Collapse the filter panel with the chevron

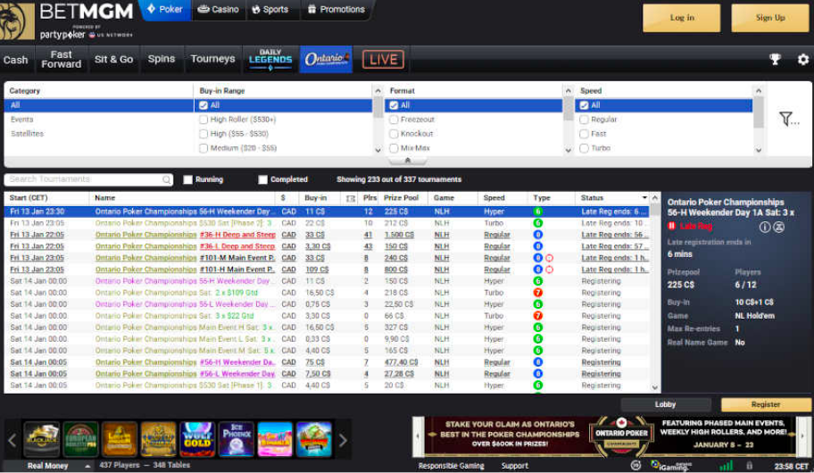tap(408, 162)
